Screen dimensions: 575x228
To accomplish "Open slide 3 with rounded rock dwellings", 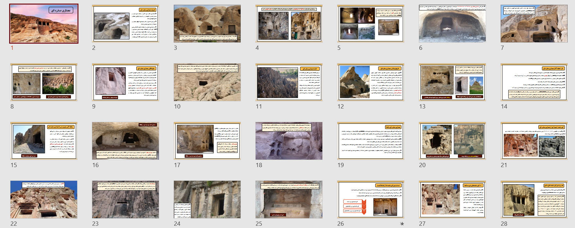I will (x=207, y=23).
